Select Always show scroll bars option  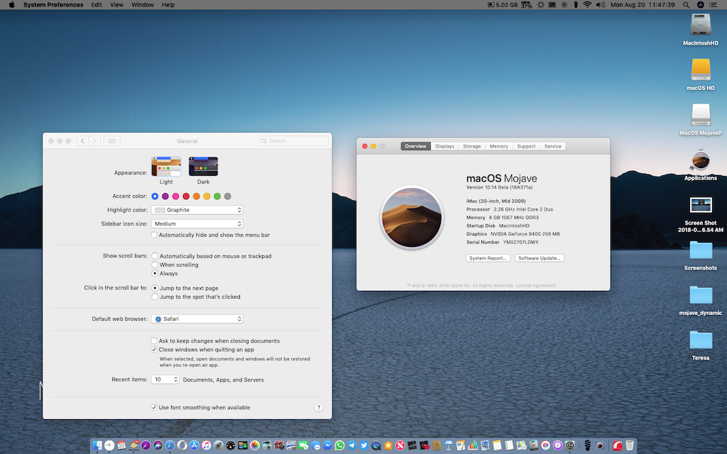pyautogui.click(x=155, y=273)
